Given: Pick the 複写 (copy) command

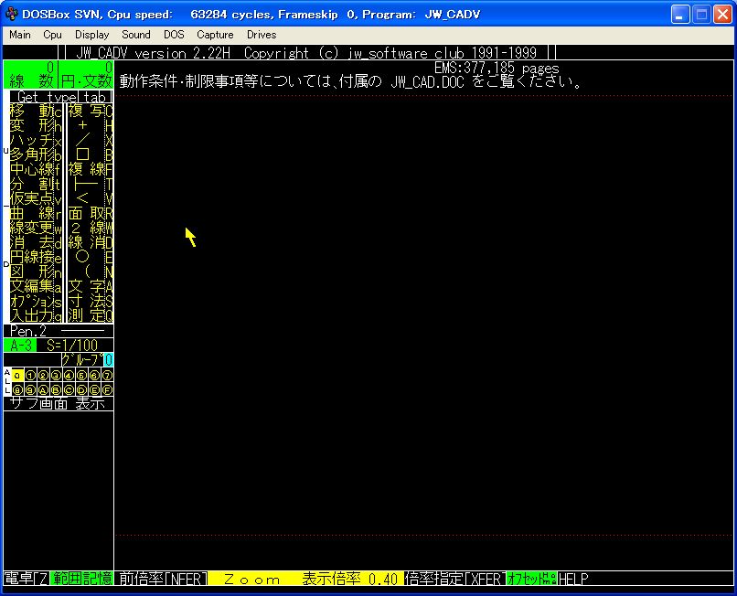Looking at the screenshot, I should click(87, 112).
